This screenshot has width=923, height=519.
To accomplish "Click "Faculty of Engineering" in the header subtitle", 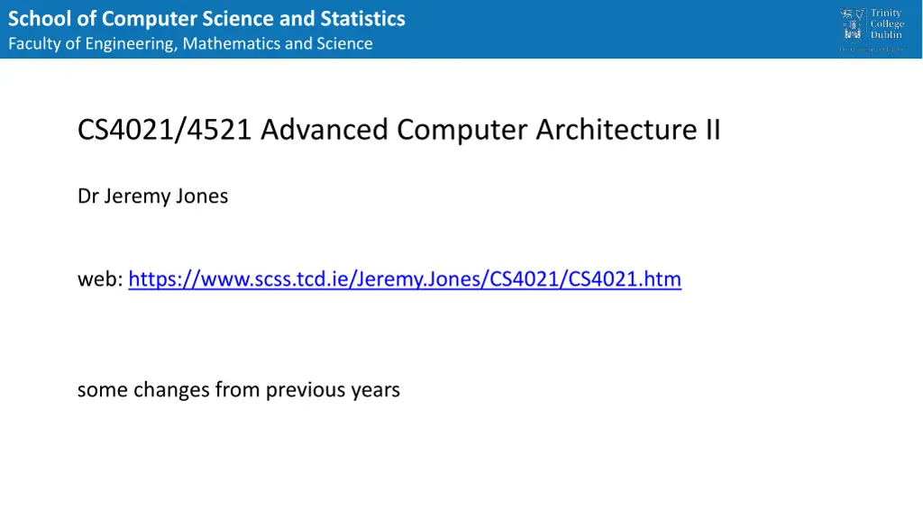I will point(91,43).
